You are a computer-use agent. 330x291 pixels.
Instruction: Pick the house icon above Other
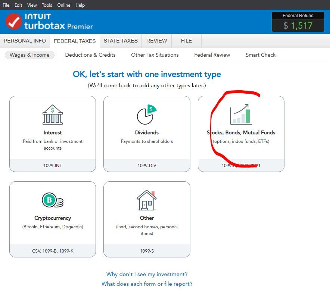[x=147, y=200]
